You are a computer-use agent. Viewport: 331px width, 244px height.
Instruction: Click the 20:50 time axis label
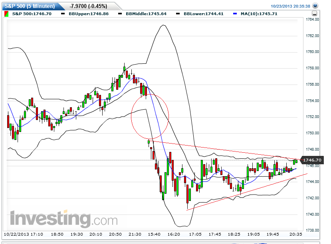[x=115, y=234]
